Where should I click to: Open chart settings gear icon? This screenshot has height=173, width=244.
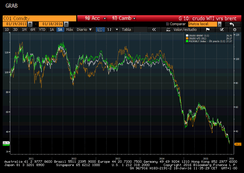coord(234,29)
